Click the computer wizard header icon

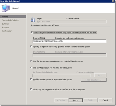tap(6, 8)
